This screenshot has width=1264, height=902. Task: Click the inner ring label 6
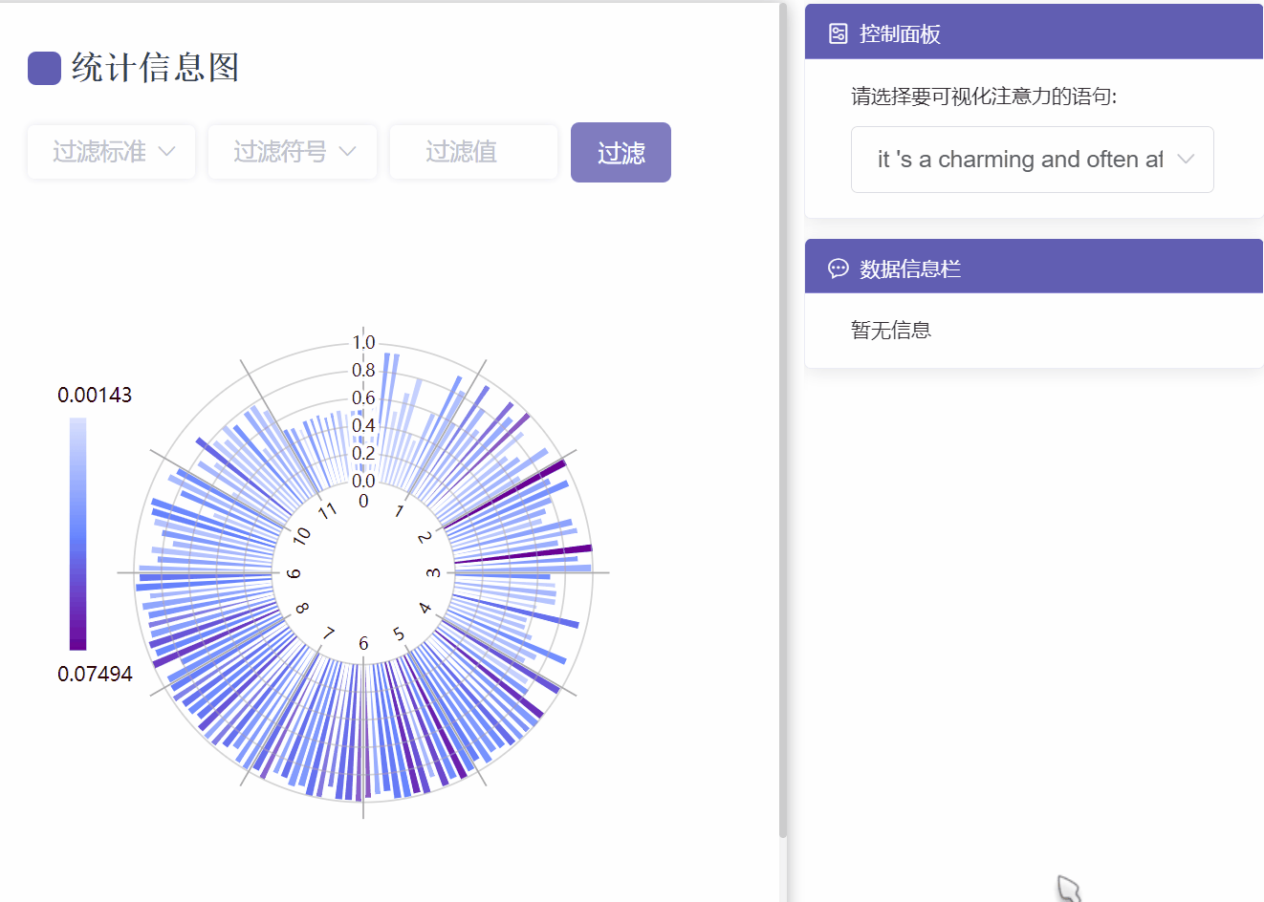click(363, 643)
